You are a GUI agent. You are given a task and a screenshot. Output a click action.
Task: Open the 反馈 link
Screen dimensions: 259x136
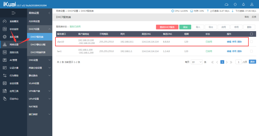click(254, 17)
